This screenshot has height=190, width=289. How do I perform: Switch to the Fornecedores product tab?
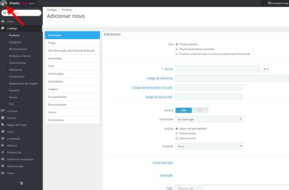[x=72, y=120]
